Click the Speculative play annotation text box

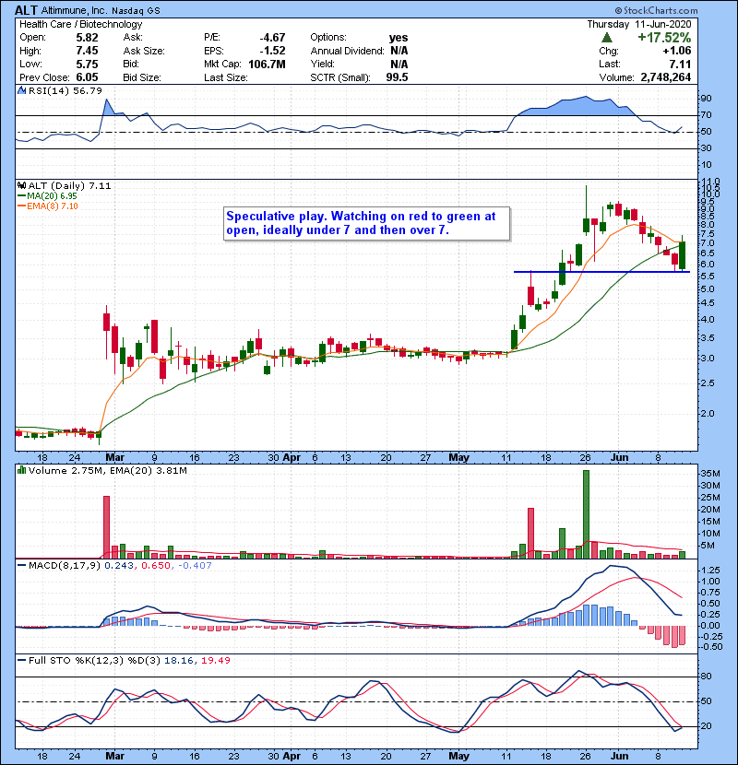(367, 223)
